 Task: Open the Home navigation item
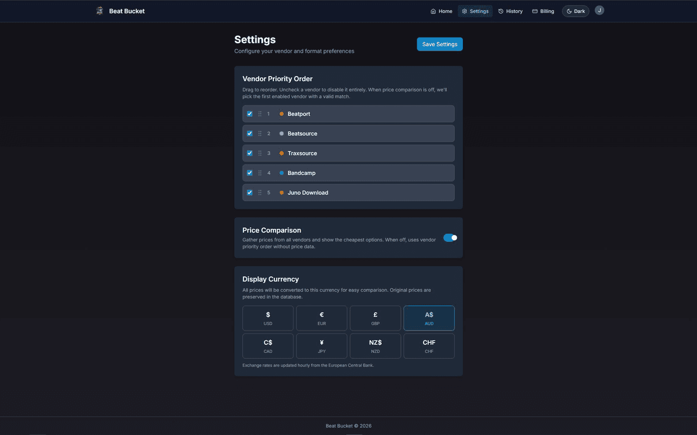coord(441,11)
